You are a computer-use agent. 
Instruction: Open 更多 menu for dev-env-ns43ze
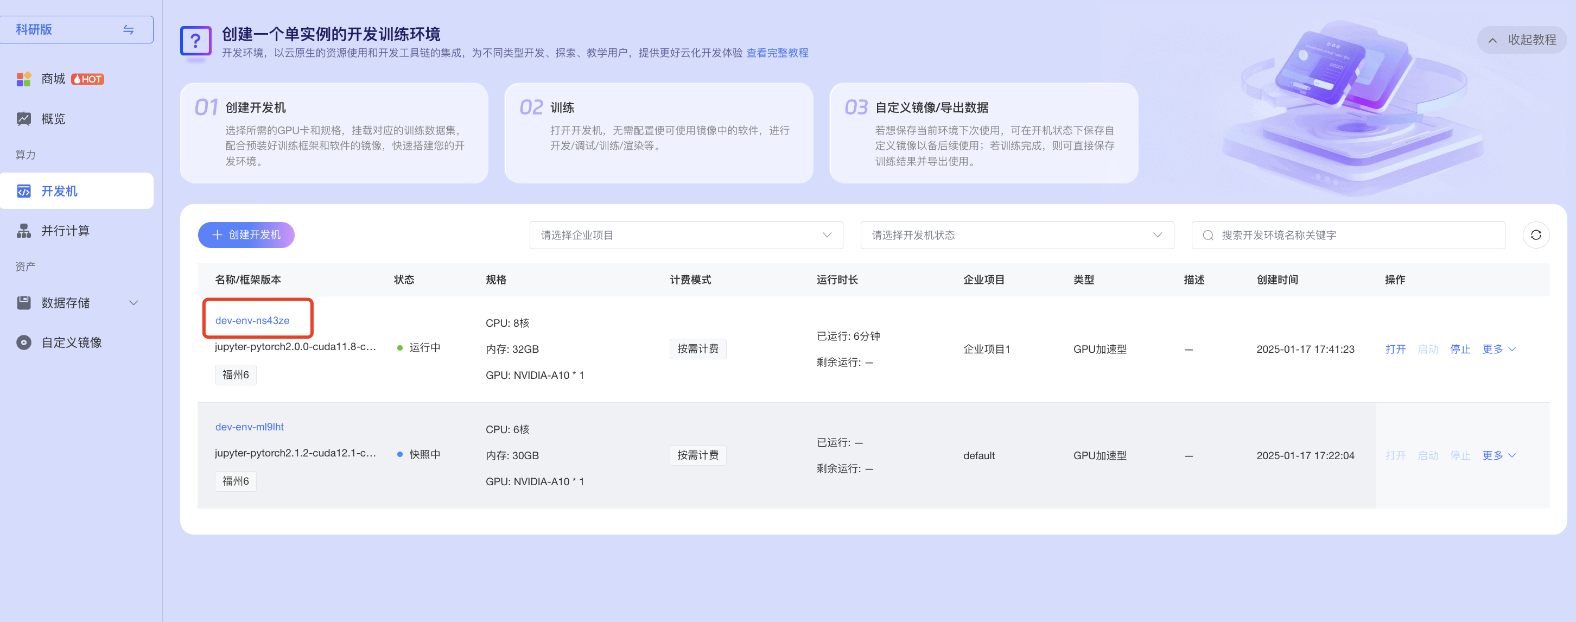pos(1498,349)
